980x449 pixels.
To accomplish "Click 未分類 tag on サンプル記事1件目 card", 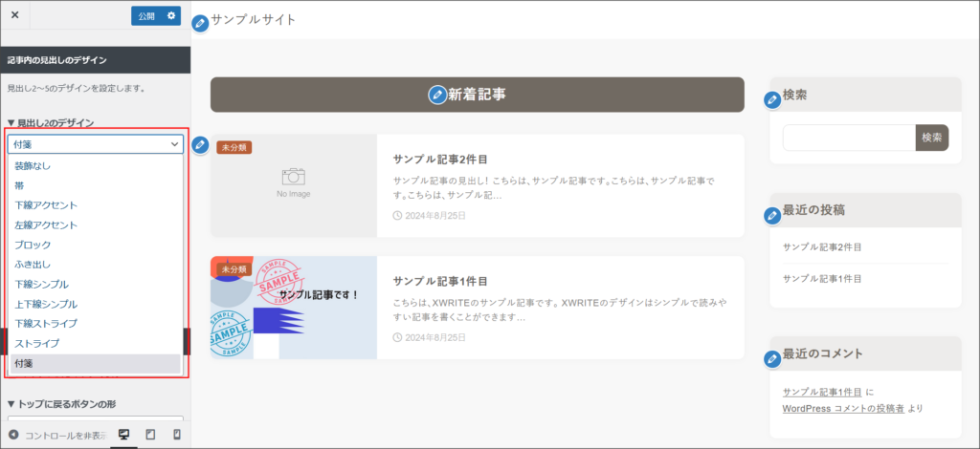I will [x=234, y=269].
